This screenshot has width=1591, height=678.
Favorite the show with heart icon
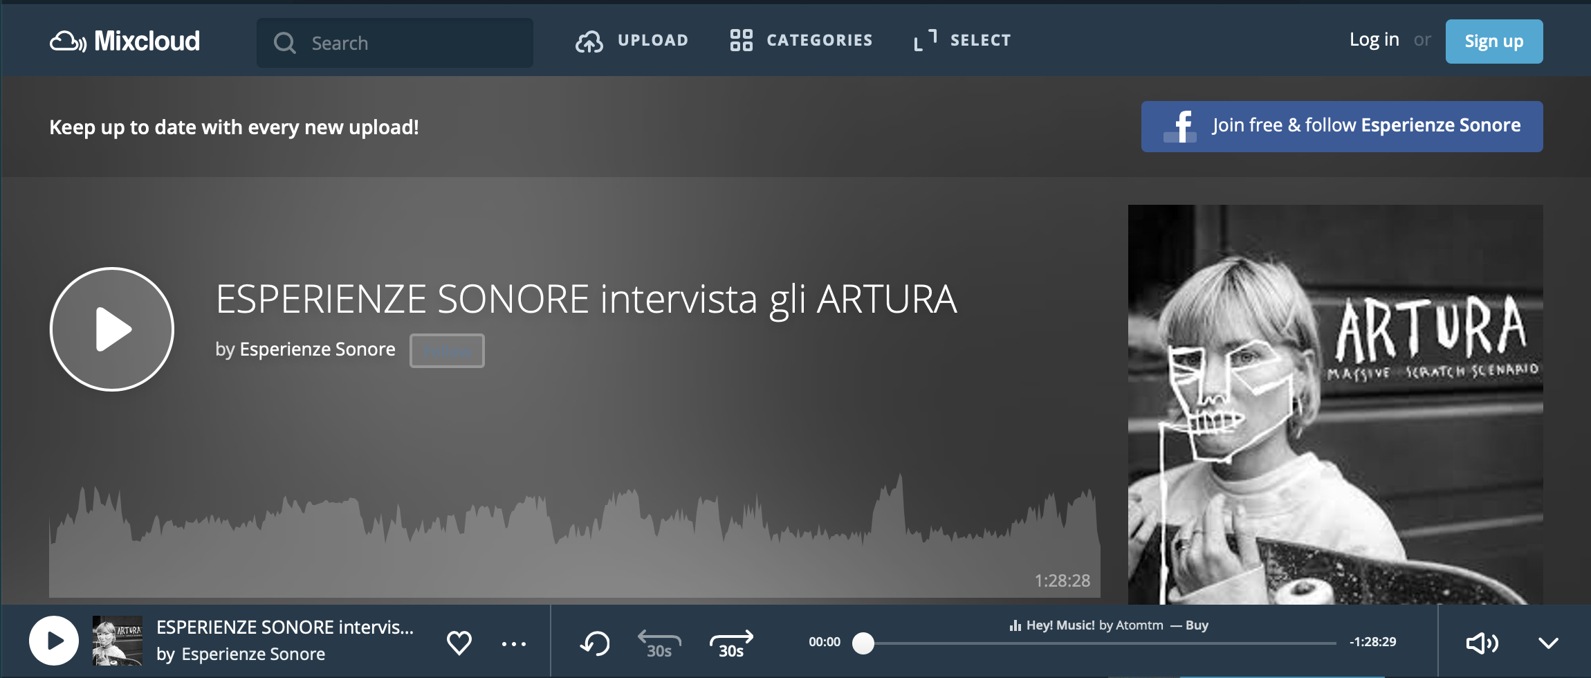[459, 643]
